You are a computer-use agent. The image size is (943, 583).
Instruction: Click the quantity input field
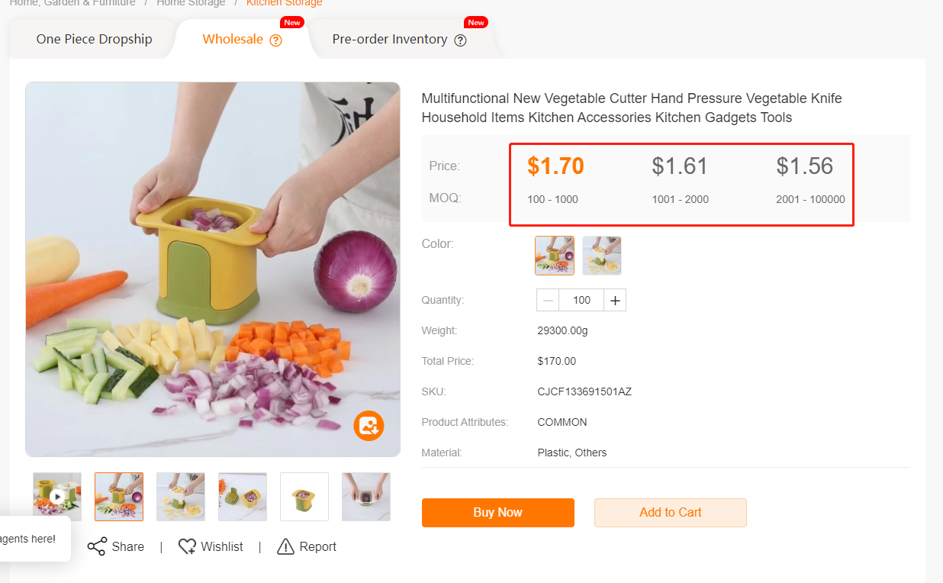click(x=581, y=301)
